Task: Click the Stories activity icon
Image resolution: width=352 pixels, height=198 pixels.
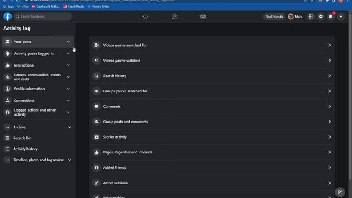Action: 97,137
